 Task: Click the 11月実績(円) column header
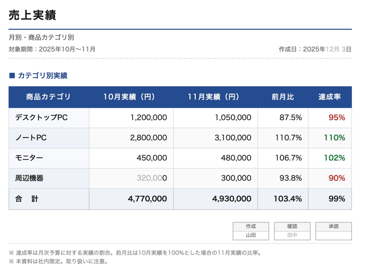[216, 97]
